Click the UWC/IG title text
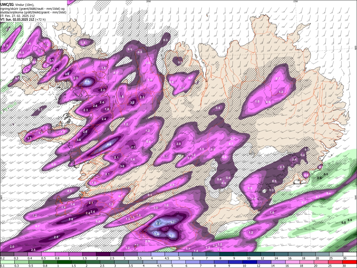The height and width of the screenshot is (268, 357). tap(7, 4)
